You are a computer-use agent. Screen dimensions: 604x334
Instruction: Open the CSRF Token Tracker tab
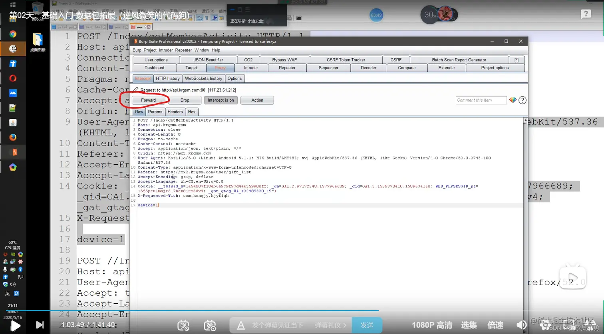click(x=346, y=60)
